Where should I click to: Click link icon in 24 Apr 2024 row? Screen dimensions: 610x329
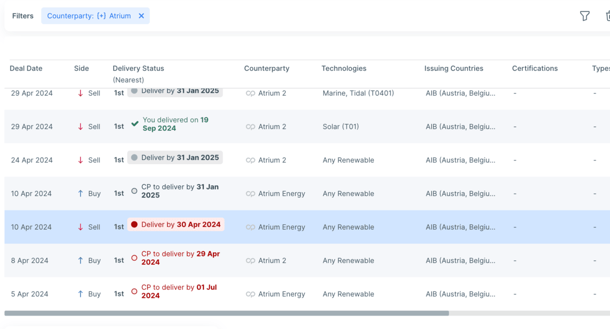(x=251, y=160)
